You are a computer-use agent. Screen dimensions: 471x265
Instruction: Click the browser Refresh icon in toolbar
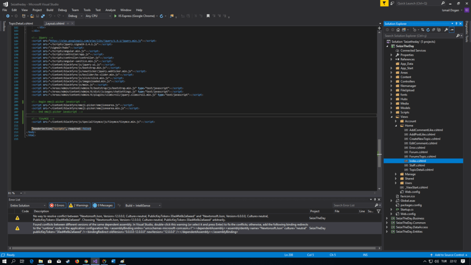click(161, 16)
